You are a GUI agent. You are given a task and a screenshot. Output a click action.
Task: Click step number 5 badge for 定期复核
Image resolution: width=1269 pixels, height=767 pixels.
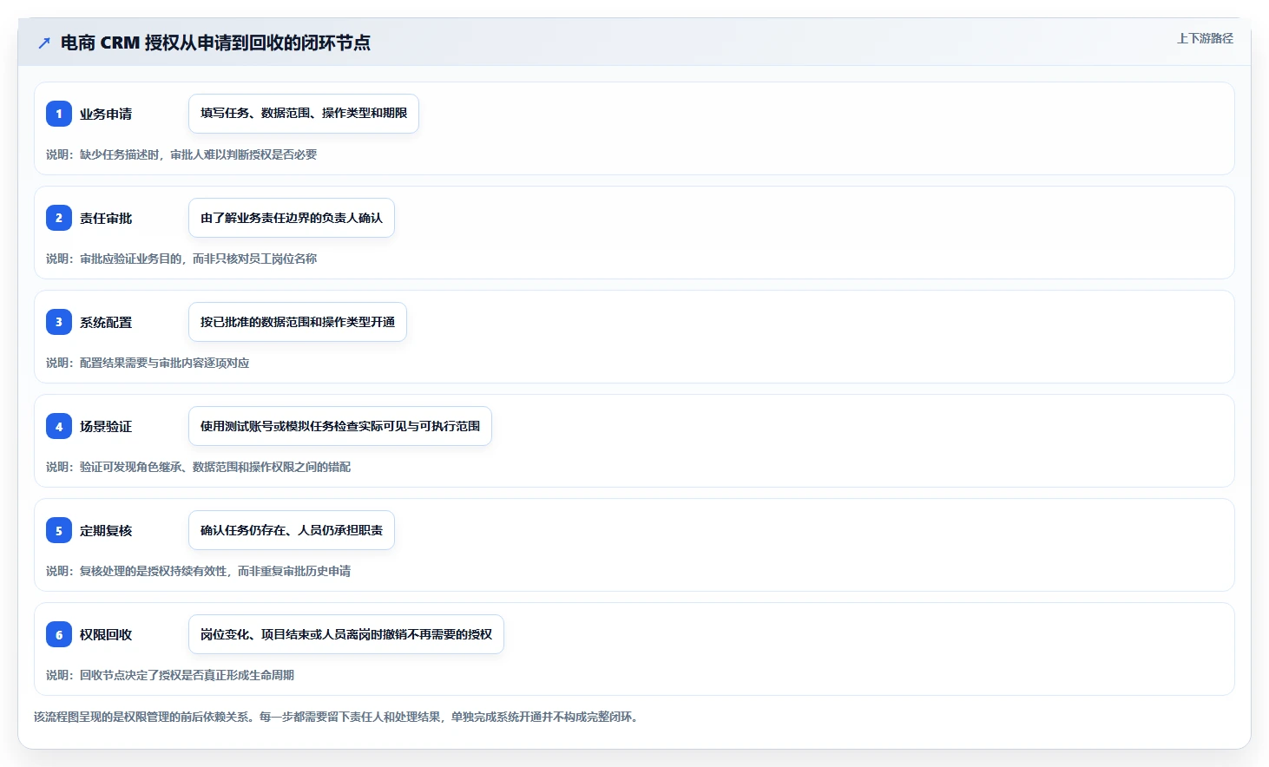click(59, 530)
